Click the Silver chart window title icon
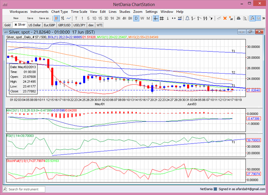 pos(6,32)
